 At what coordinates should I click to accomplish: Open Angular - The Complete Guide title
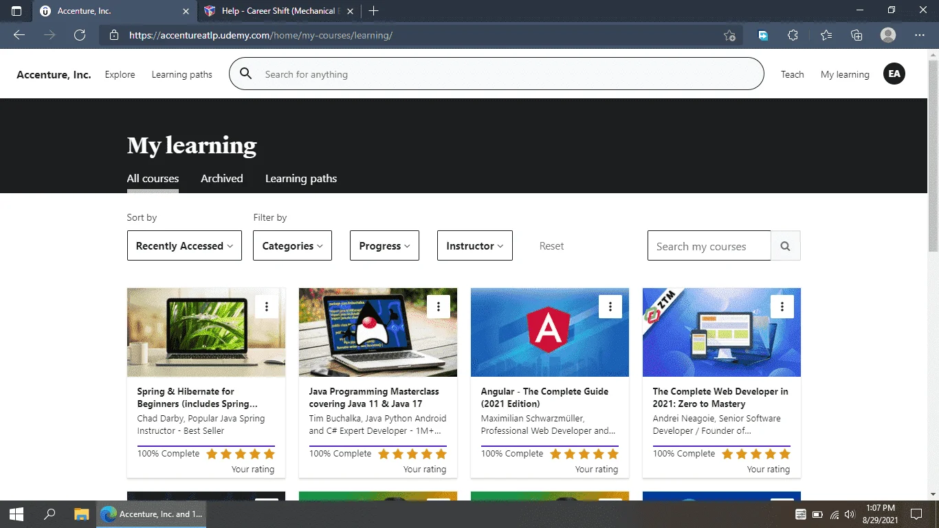coord(544,397)
